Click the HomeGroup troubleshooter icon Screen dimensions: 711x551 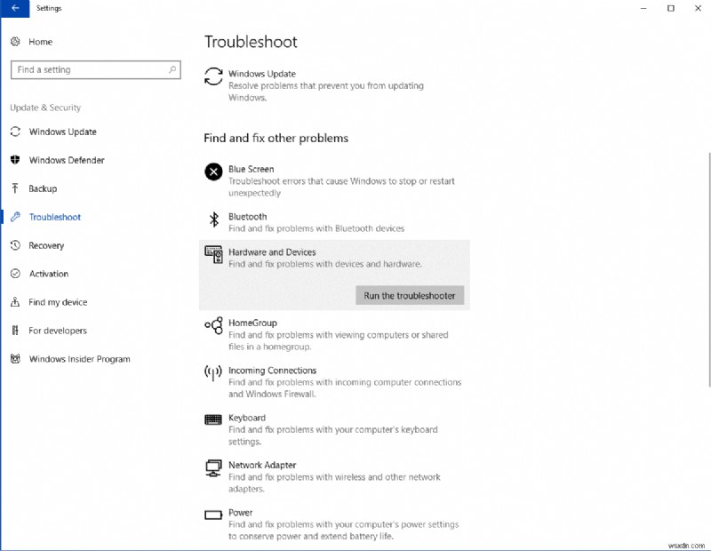coord(213,326)
